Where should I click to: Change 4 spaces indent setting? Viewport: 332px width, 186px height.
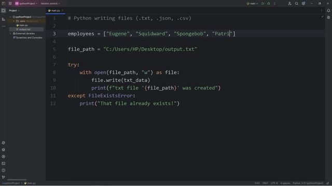pos(285,183)
